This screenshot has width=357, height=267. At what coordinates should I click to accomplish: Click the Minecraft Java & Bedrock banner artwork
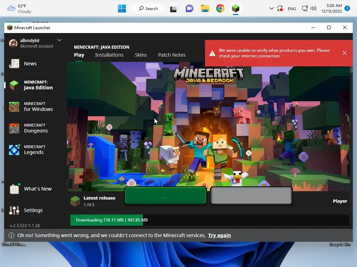[x=208, y=127]
